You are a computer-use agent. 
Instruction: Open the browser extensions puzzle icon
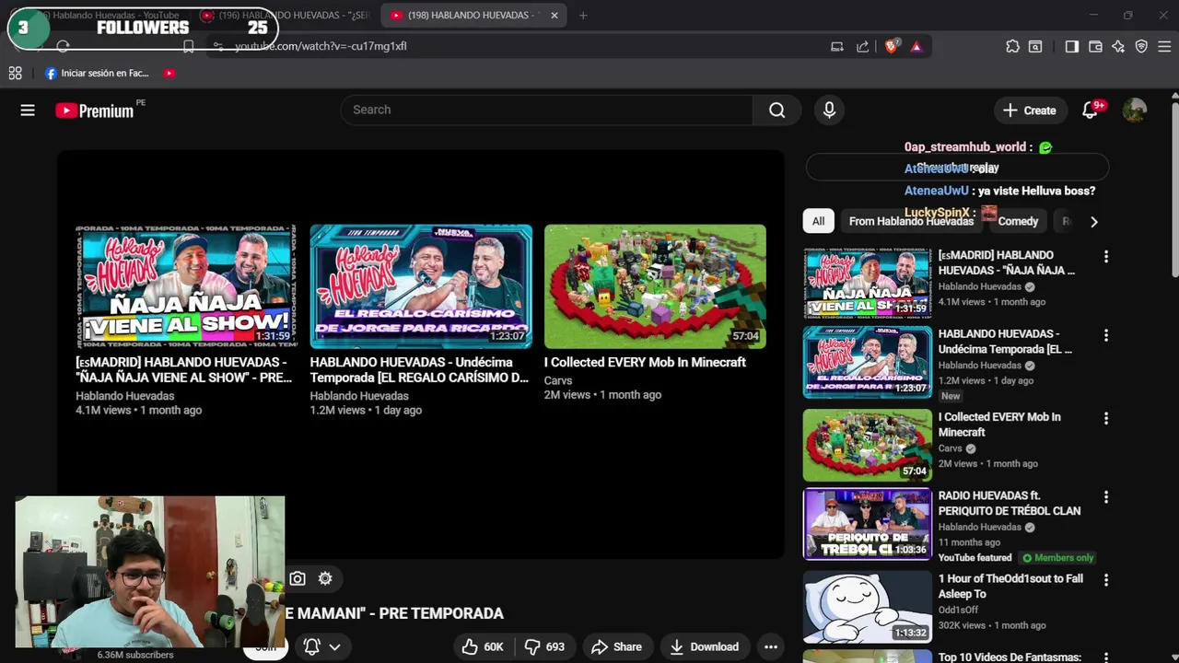1012,46
